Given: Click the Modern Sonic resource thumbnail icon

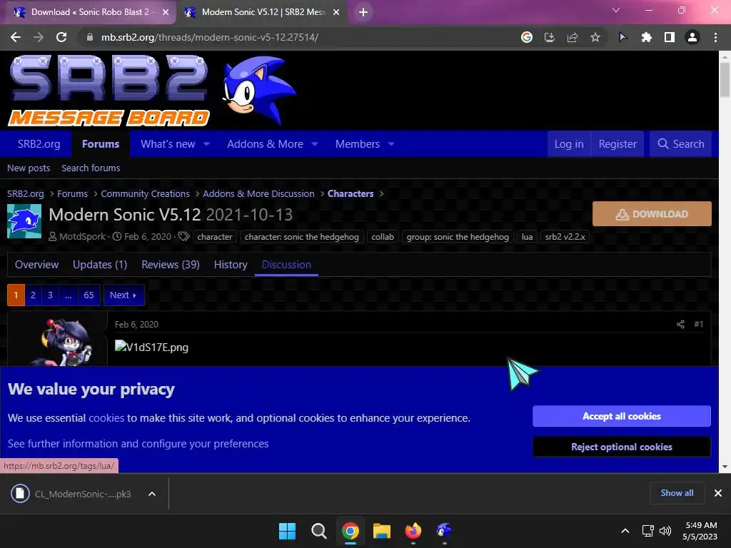Looking at the screenshot, I should [x=24, y=221].
